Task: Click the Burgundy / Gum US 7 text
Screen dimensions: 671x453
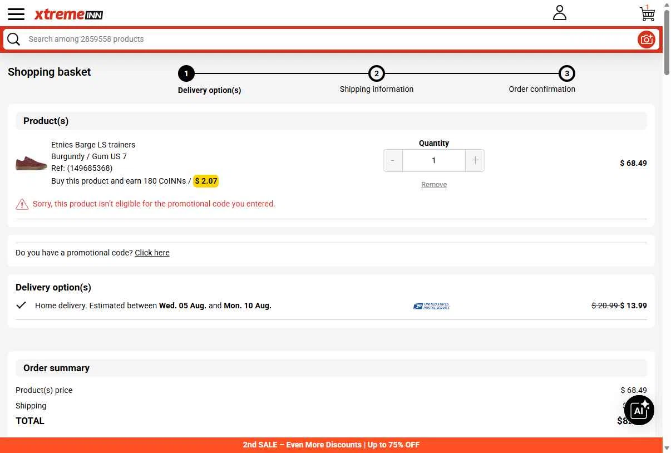Action: click(89, 156)
